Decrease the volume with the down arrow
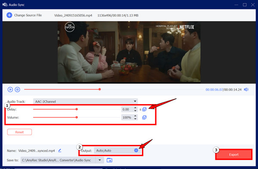This screenshot has width=258, height=169. click(135, 119)
